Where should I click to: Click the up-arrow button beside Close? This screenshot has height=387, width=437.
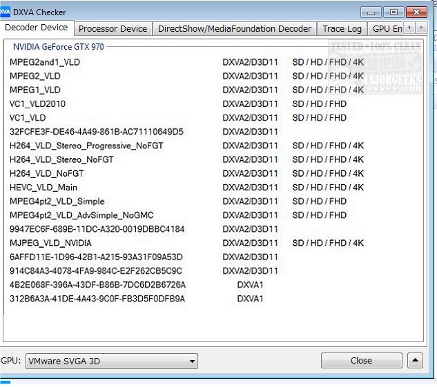[x=415, y=361]
